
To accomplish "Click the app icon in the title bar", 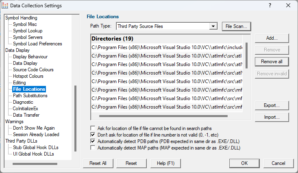I will click(5, 6).
